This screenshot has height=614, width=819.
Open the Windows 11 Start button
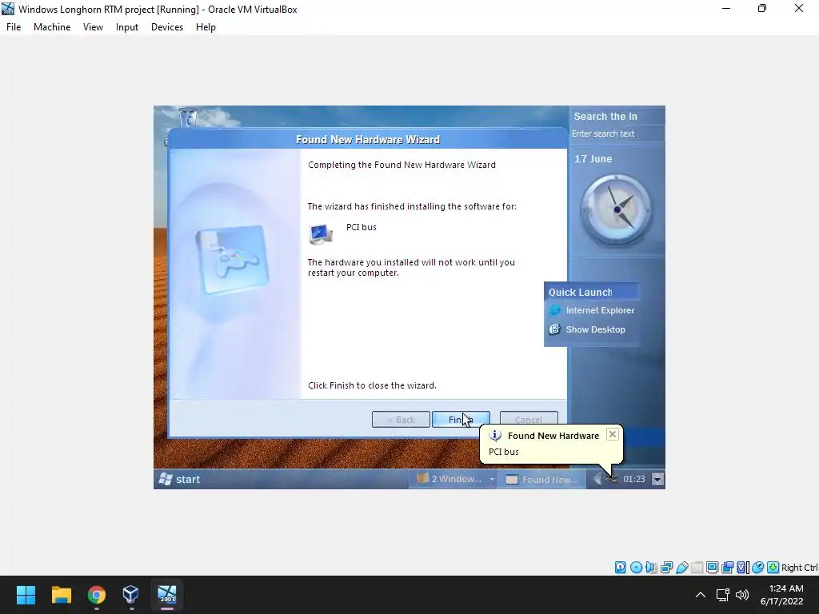pyautogui.click(x=26, y=595)
